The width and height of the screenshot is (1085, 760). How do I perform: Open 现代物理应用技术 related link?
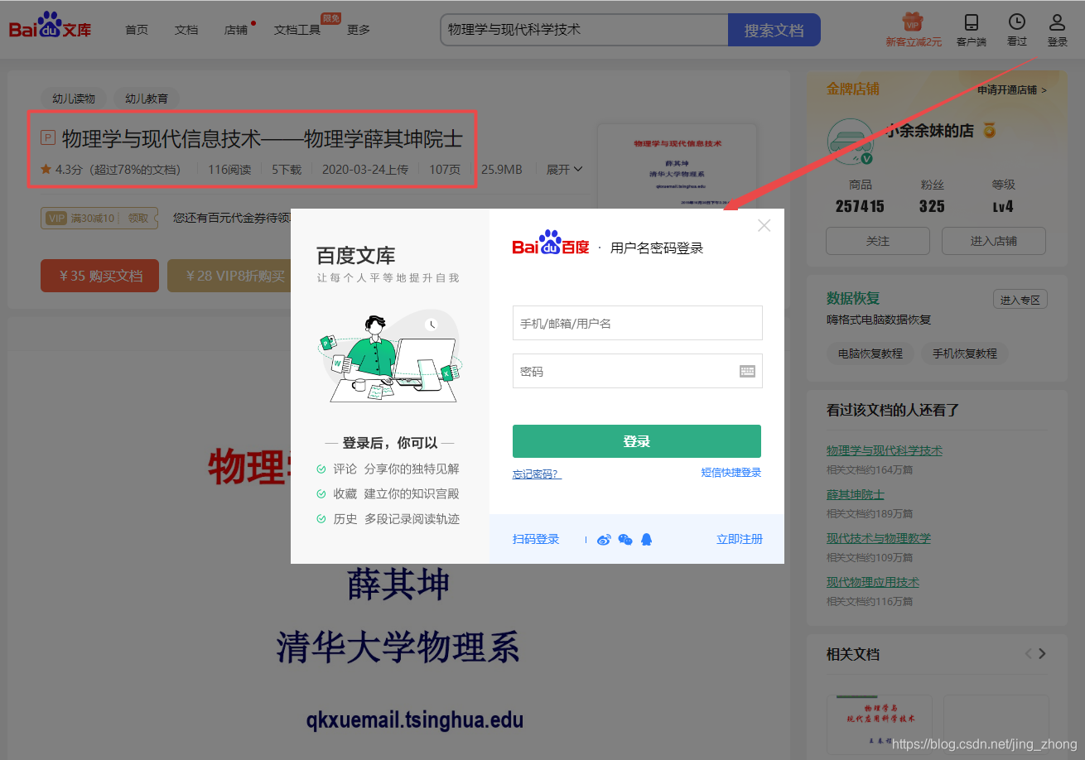pyautogui.click(x=873, y=582)
